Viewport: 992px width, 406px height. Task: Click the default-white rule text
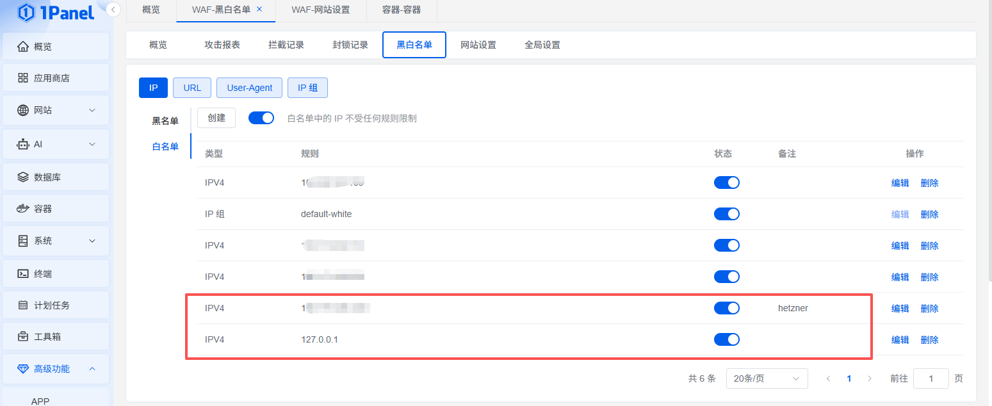326,214
